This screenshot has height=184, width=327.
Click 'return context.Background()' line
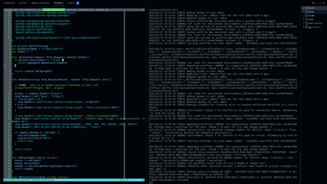coord(34,71)
